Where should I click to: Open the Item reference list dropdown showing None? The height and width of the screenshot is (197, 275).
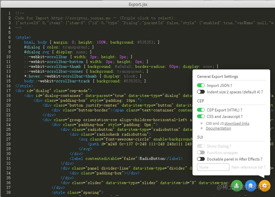point(213,167)
